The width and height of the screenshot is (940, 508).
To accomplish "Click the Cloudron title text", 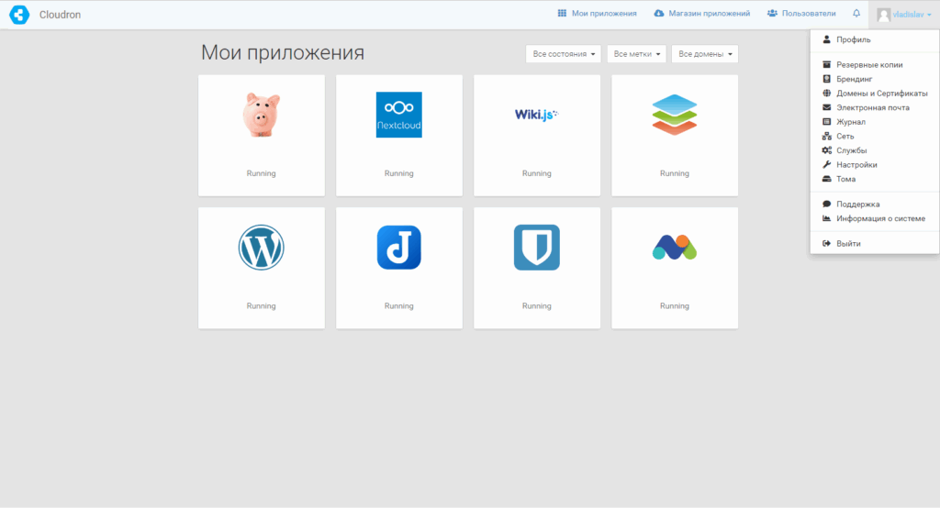I will [x=60, y=15].
